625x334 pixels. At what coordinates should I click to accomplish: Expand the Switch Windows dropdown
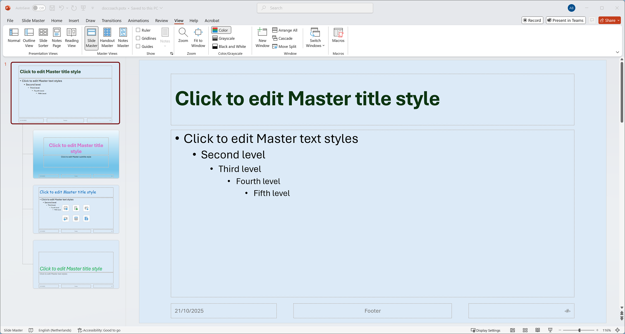(x=315, y=38)
